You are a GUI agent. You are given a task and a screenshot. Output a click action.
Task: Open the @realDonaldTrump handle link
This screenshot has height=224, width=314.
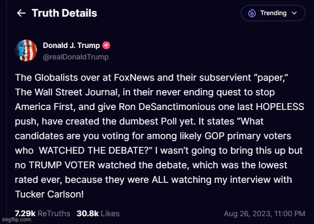(x=83, y=56)
